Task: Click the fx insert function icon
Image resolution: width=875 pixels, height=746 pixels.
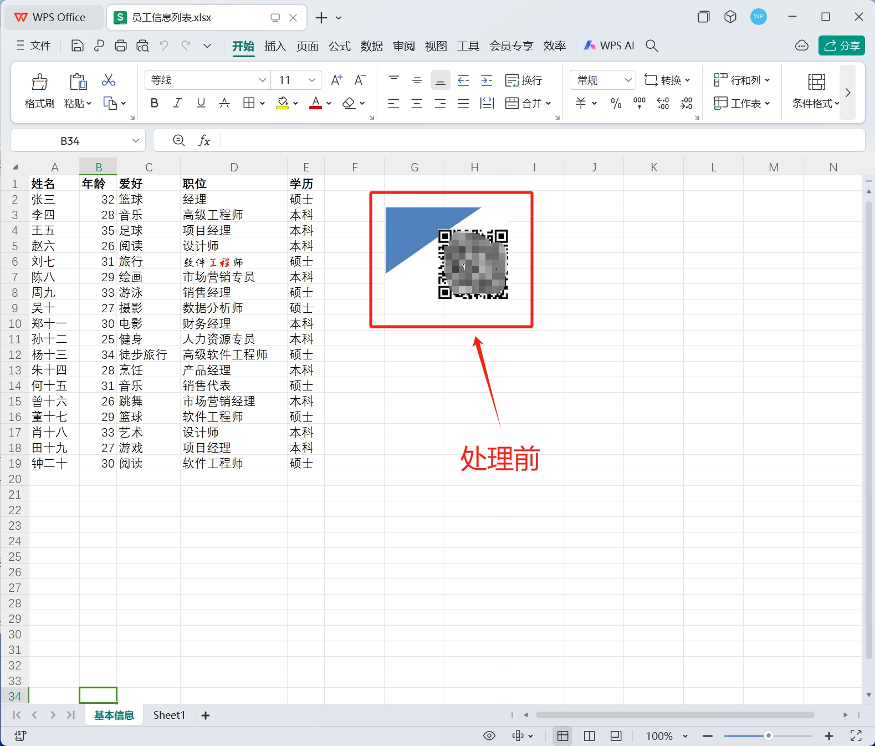Action: 204,141
